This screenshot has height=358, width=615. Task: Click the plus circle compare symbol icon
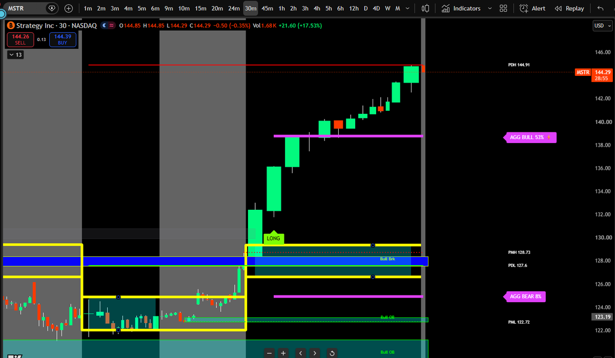coord(69,9)
